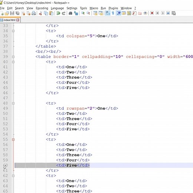193x193 pixels.
Task: Click the Zoom Out magnifier icon
Action: [88, 13]
